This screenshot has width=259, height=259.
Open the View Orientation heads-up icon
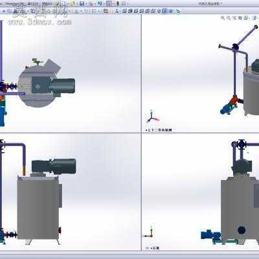(246, 18)
